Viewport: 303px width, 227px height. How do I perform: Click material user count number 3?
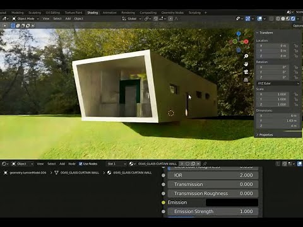coord(182,164)
